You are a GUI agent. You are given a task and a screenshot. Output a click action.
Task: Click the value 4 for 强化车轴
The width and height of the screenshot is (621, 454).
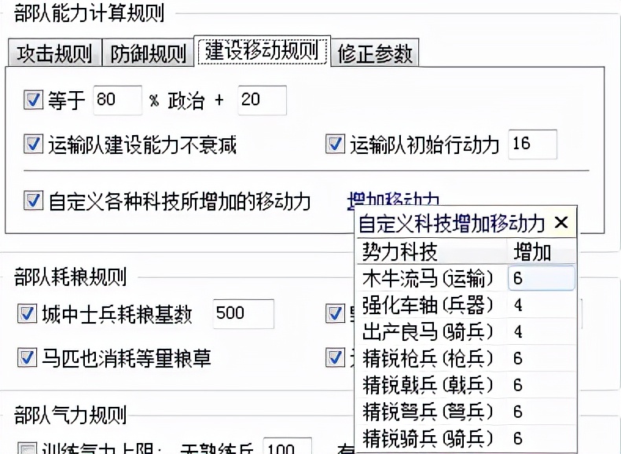[x=542, y=305]
